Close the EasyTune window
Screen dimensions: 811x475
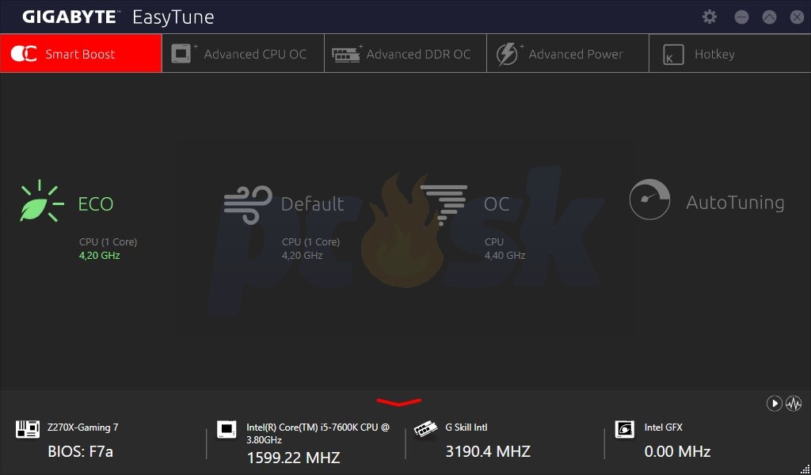[797, 17]
